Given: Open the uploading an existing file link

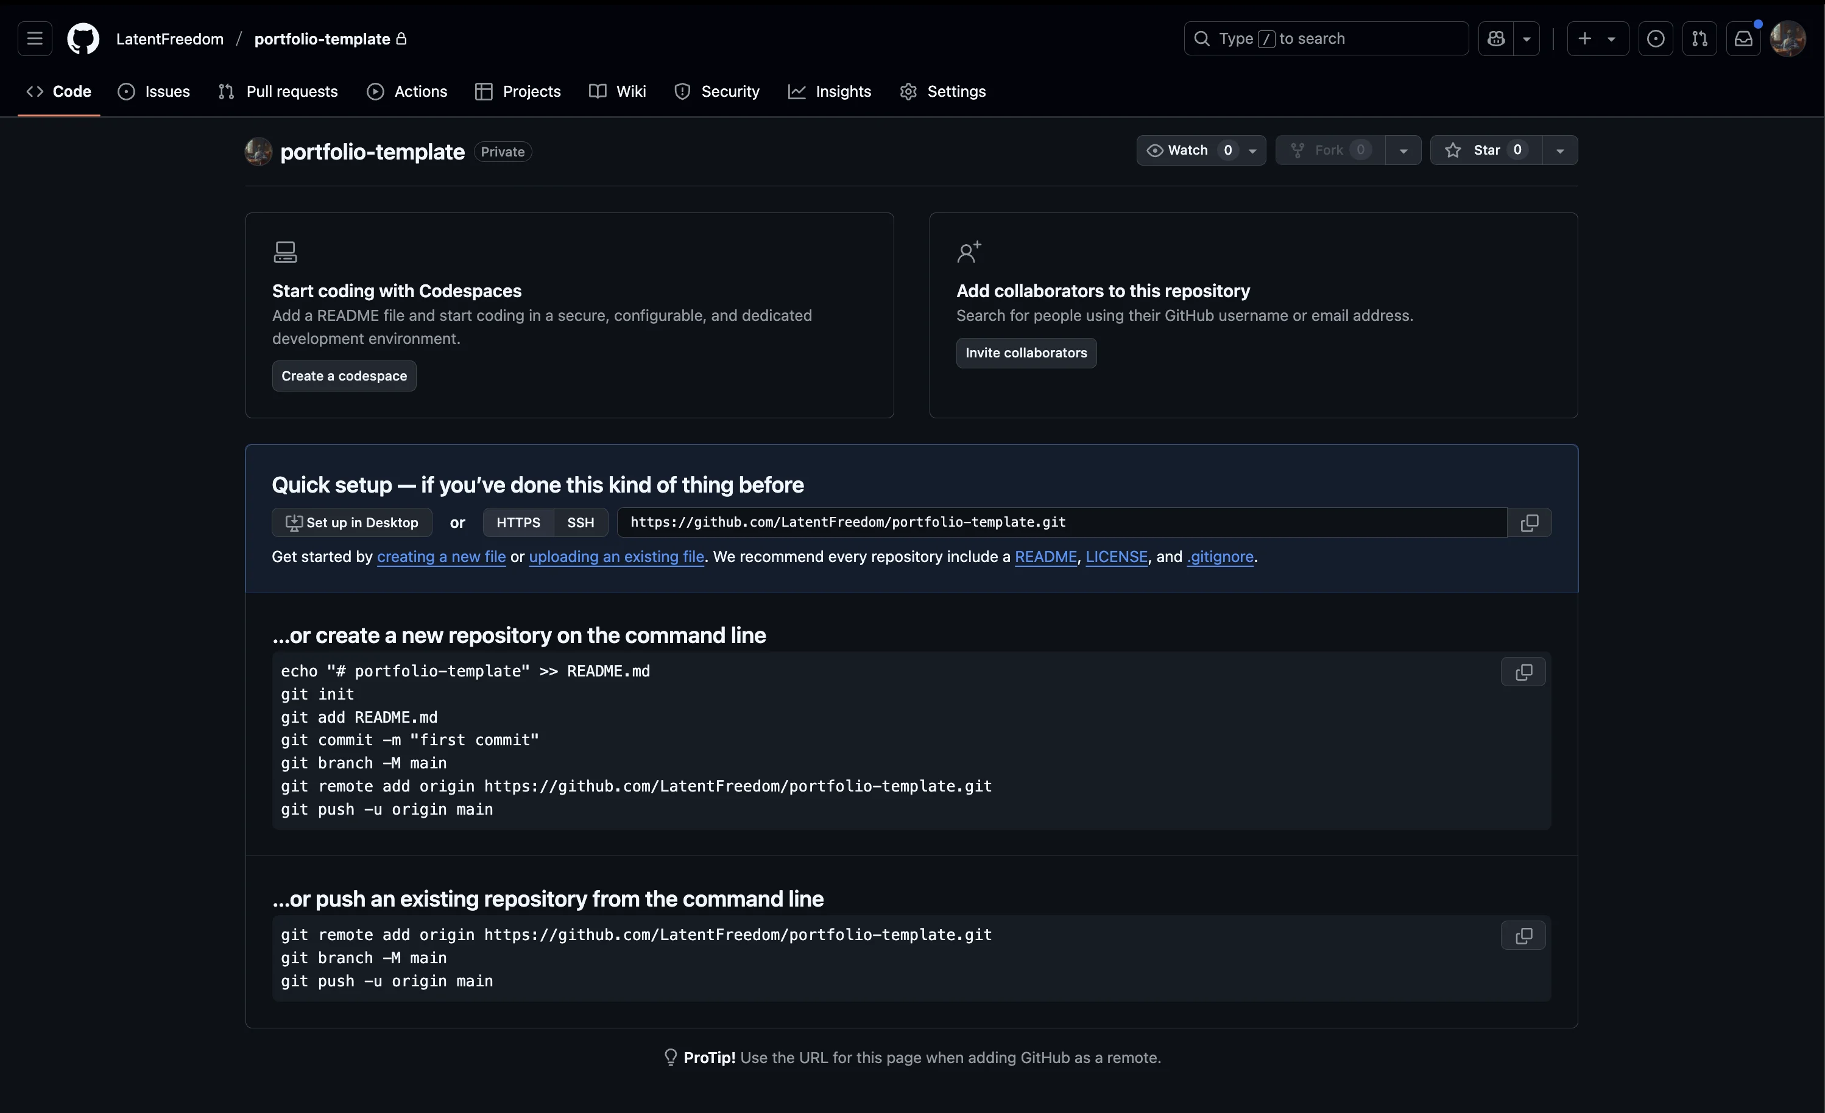Looking at the screenshot, I should (616, 557).
